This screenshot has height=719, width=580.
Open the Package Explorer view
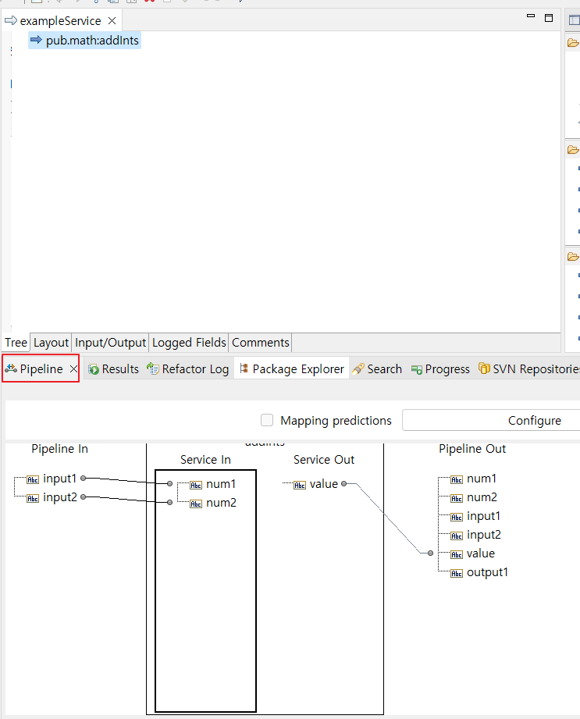292,368
